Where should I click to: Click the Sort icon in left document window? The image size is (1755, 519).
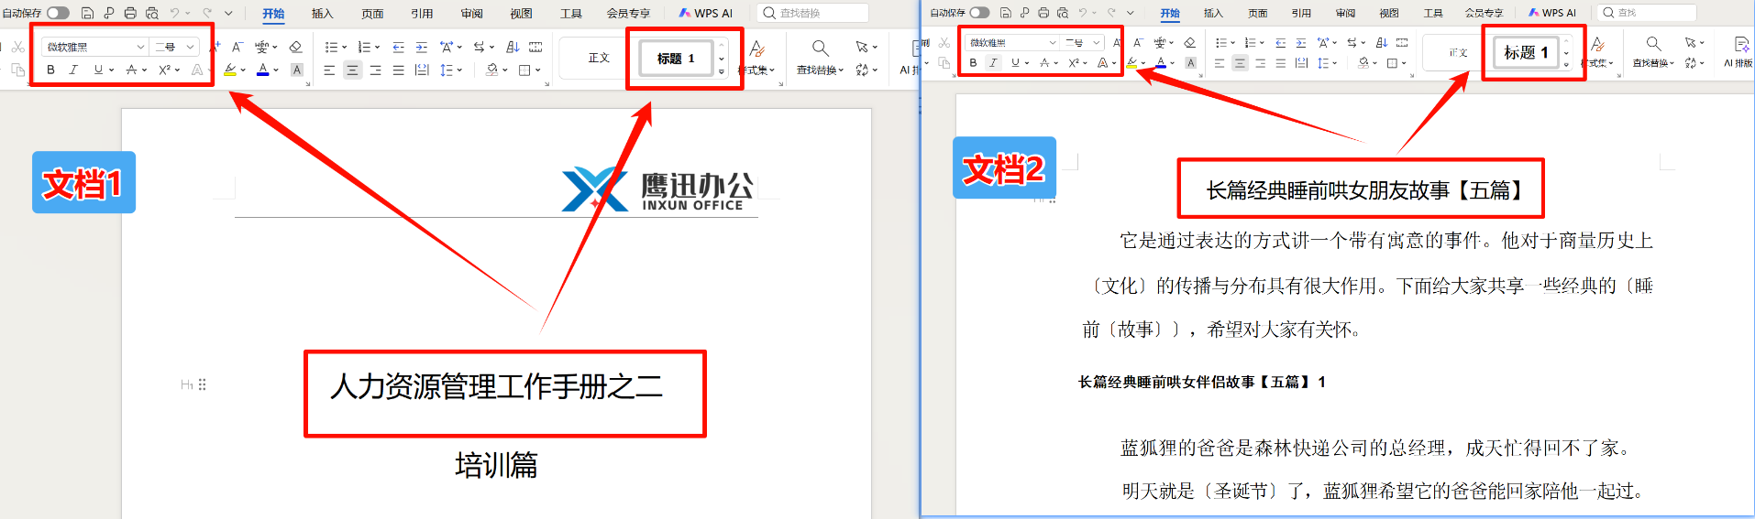[x=513, y=47]
